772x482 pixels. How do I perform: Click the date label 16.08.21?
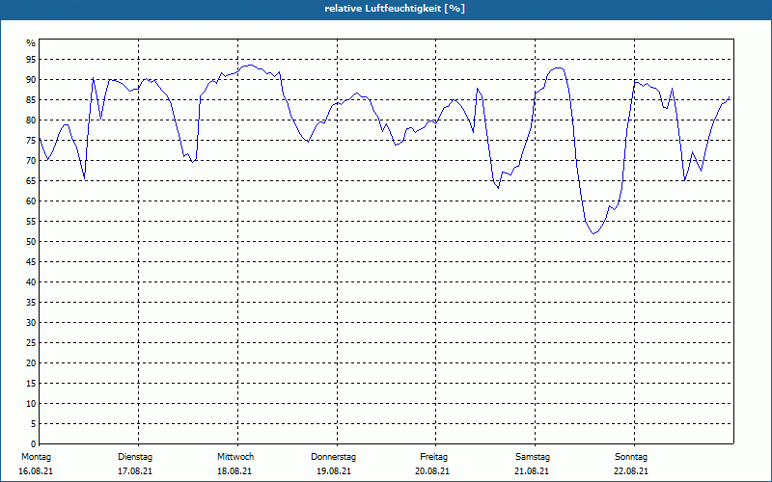tap(36, 471)
